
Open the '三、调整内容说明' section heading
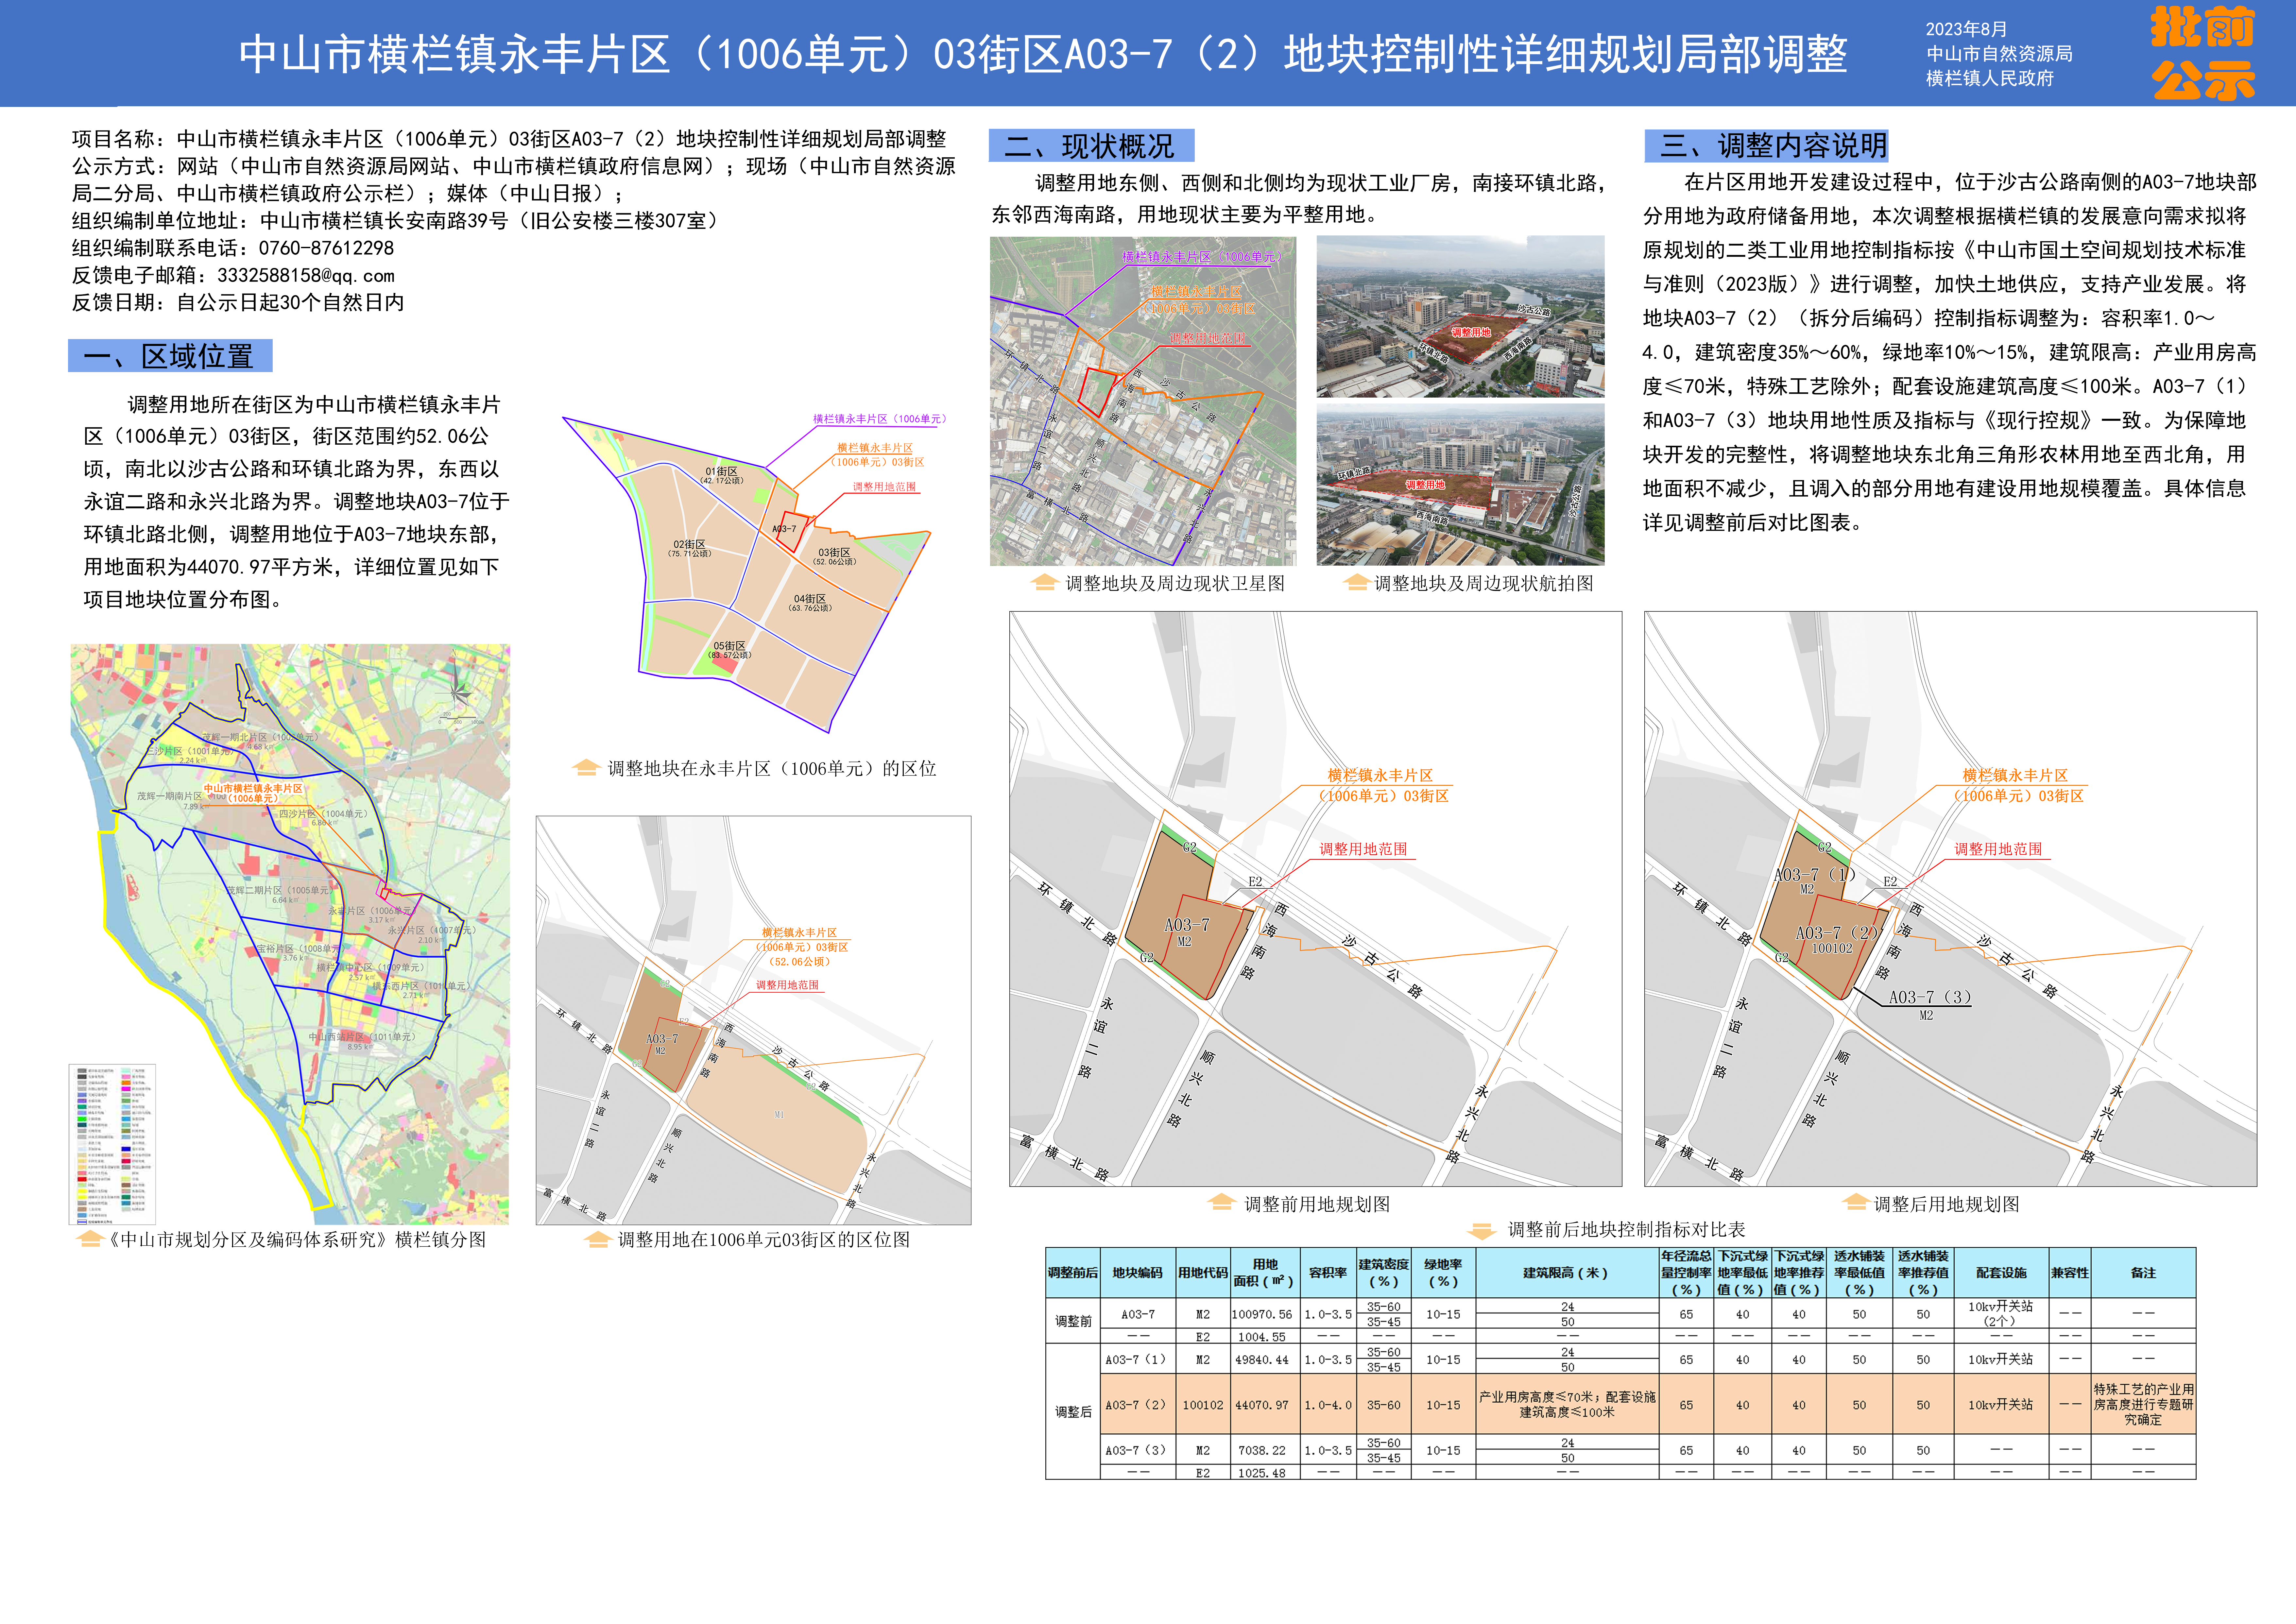point(1767,146)
